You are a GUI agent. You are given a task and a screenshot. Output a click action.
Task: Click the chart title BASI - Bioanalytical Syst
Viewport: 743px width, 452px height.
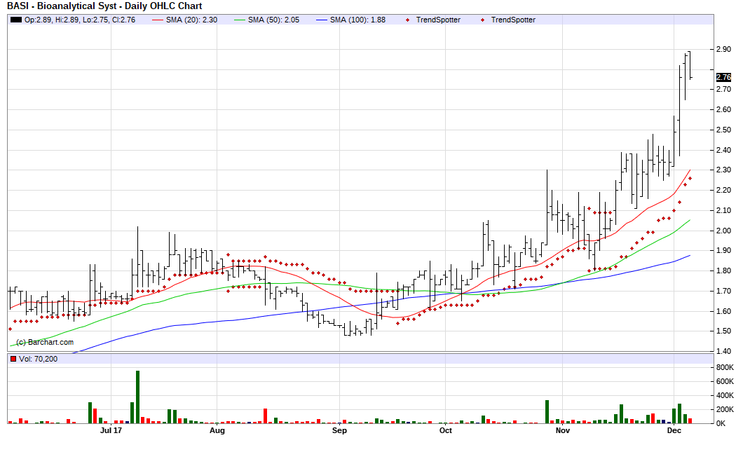[104, 6]
